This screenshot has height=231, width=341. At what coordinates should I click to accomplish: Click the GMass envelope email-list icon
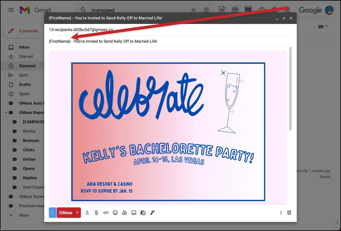click(x=235, y=10)
